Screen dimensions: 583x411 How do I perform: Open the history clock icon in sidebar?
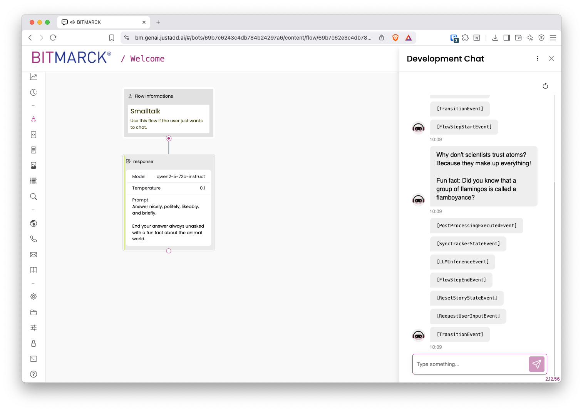(x=34, y=92)
